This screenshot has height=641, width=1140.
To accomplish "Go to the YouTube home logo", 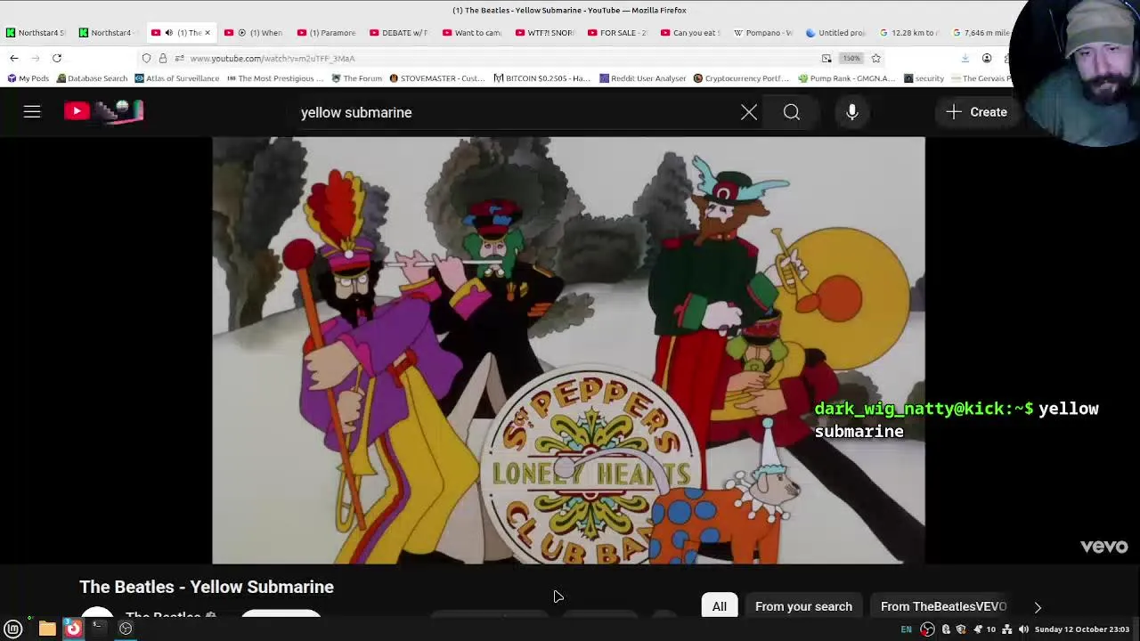I will click(x=103, y=111).
